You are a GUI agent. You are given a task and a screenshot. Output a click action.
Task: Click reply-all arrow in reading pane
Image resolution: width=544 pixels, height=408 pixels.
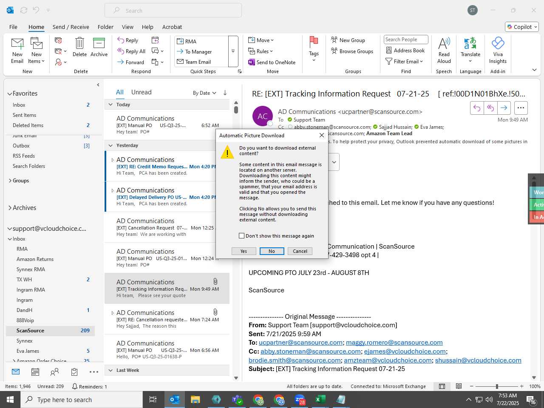tap(490, 108)
